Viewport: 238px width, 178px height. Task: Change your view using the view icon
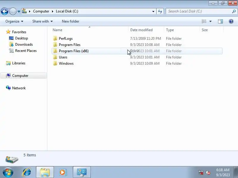204,21
